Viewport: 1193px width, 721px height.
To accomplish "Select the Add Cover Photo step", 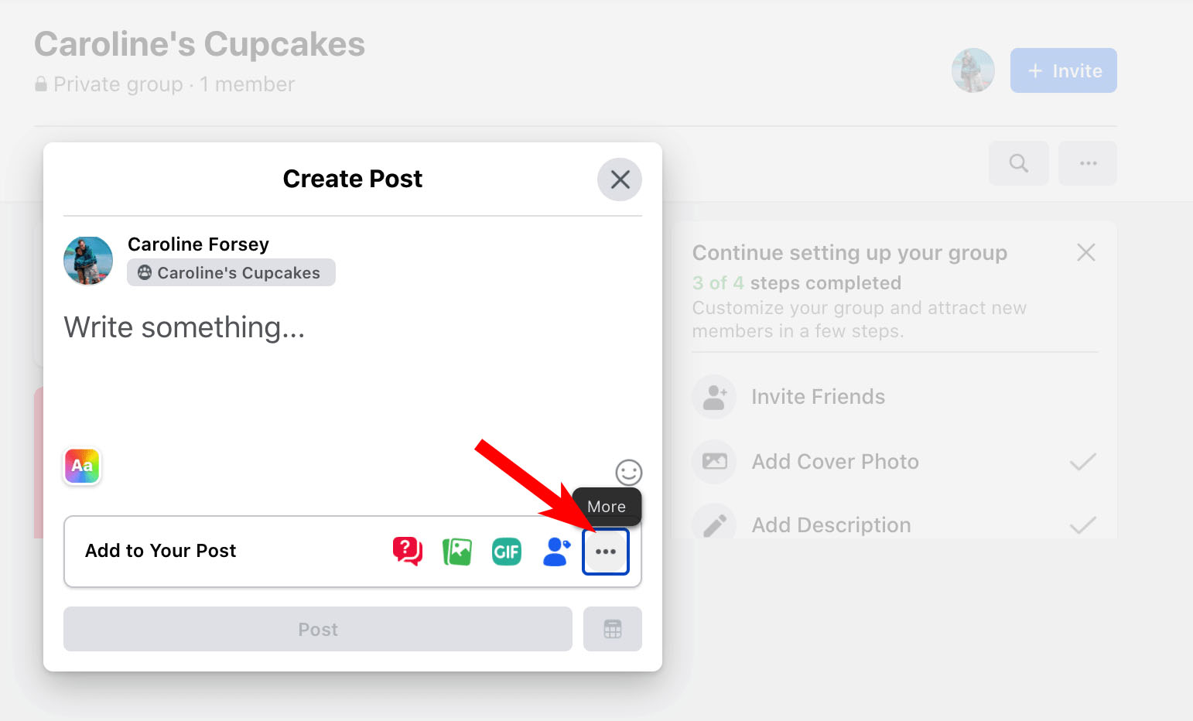I will (894, 462).
